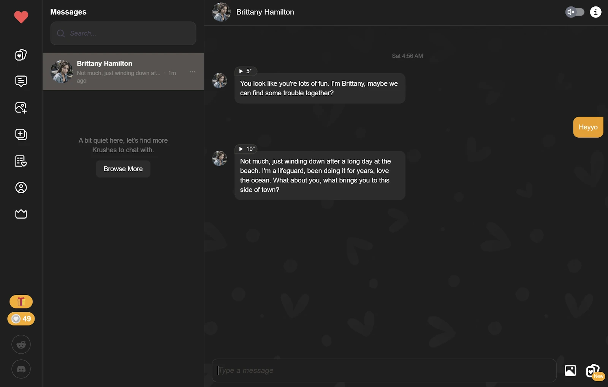Click the create new character plus icon
The image size is (608, 387).
[x=21, y=134]
